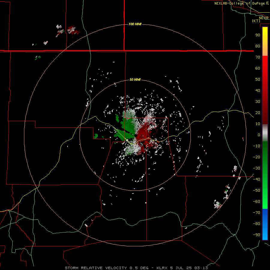Click the "-50" value on velocity scale
Image resolution: width=270 pixels, height=270 pixels.
(256, 190)
